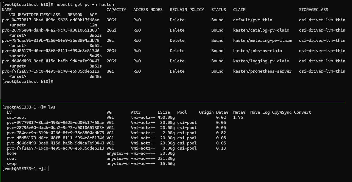Click the lvs command in lower pane
352x182 pixels.
click(x=52, y=107)
